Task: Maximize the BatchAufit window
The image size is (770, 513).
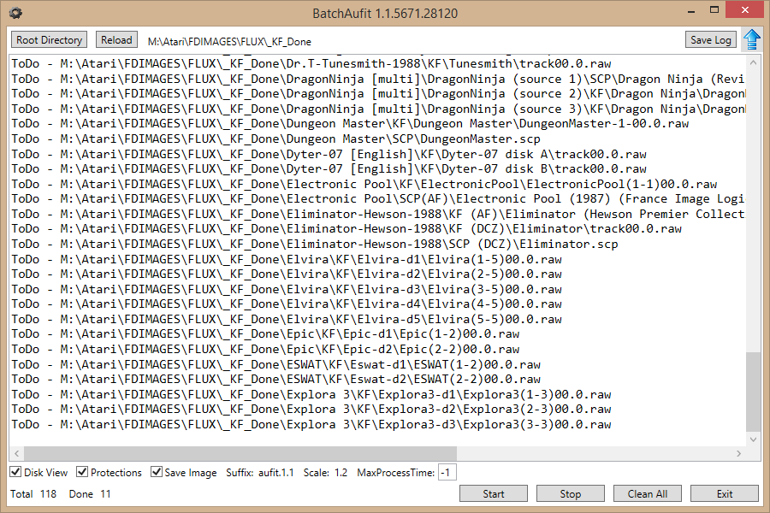Action: click(x=714, y=11)
